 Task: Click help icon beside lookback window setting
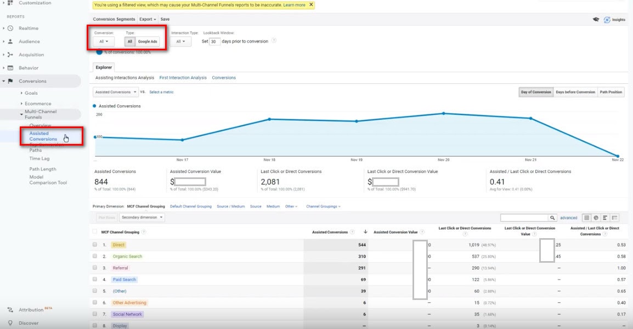pyautogui.click(x=274, y=41)
